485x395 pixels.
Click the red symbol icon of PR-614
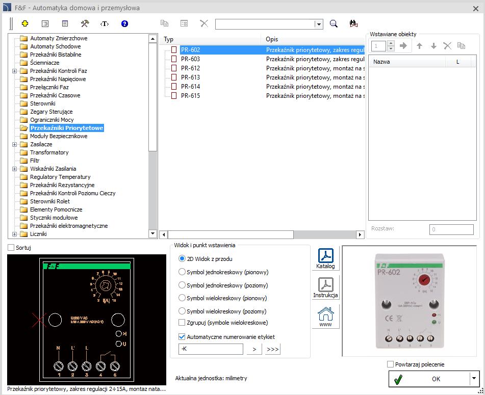(x=174, y=87)
